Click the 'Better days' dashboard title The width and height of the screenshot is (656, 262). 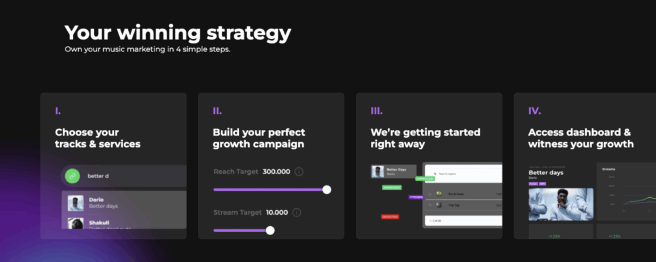pyautogui.click(x=546, y=172)
